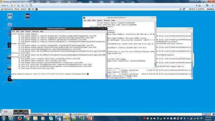Open the System menu in GNOME panel
The width and height of the screenshot is (215, 121).
click(x=24, y=9)
